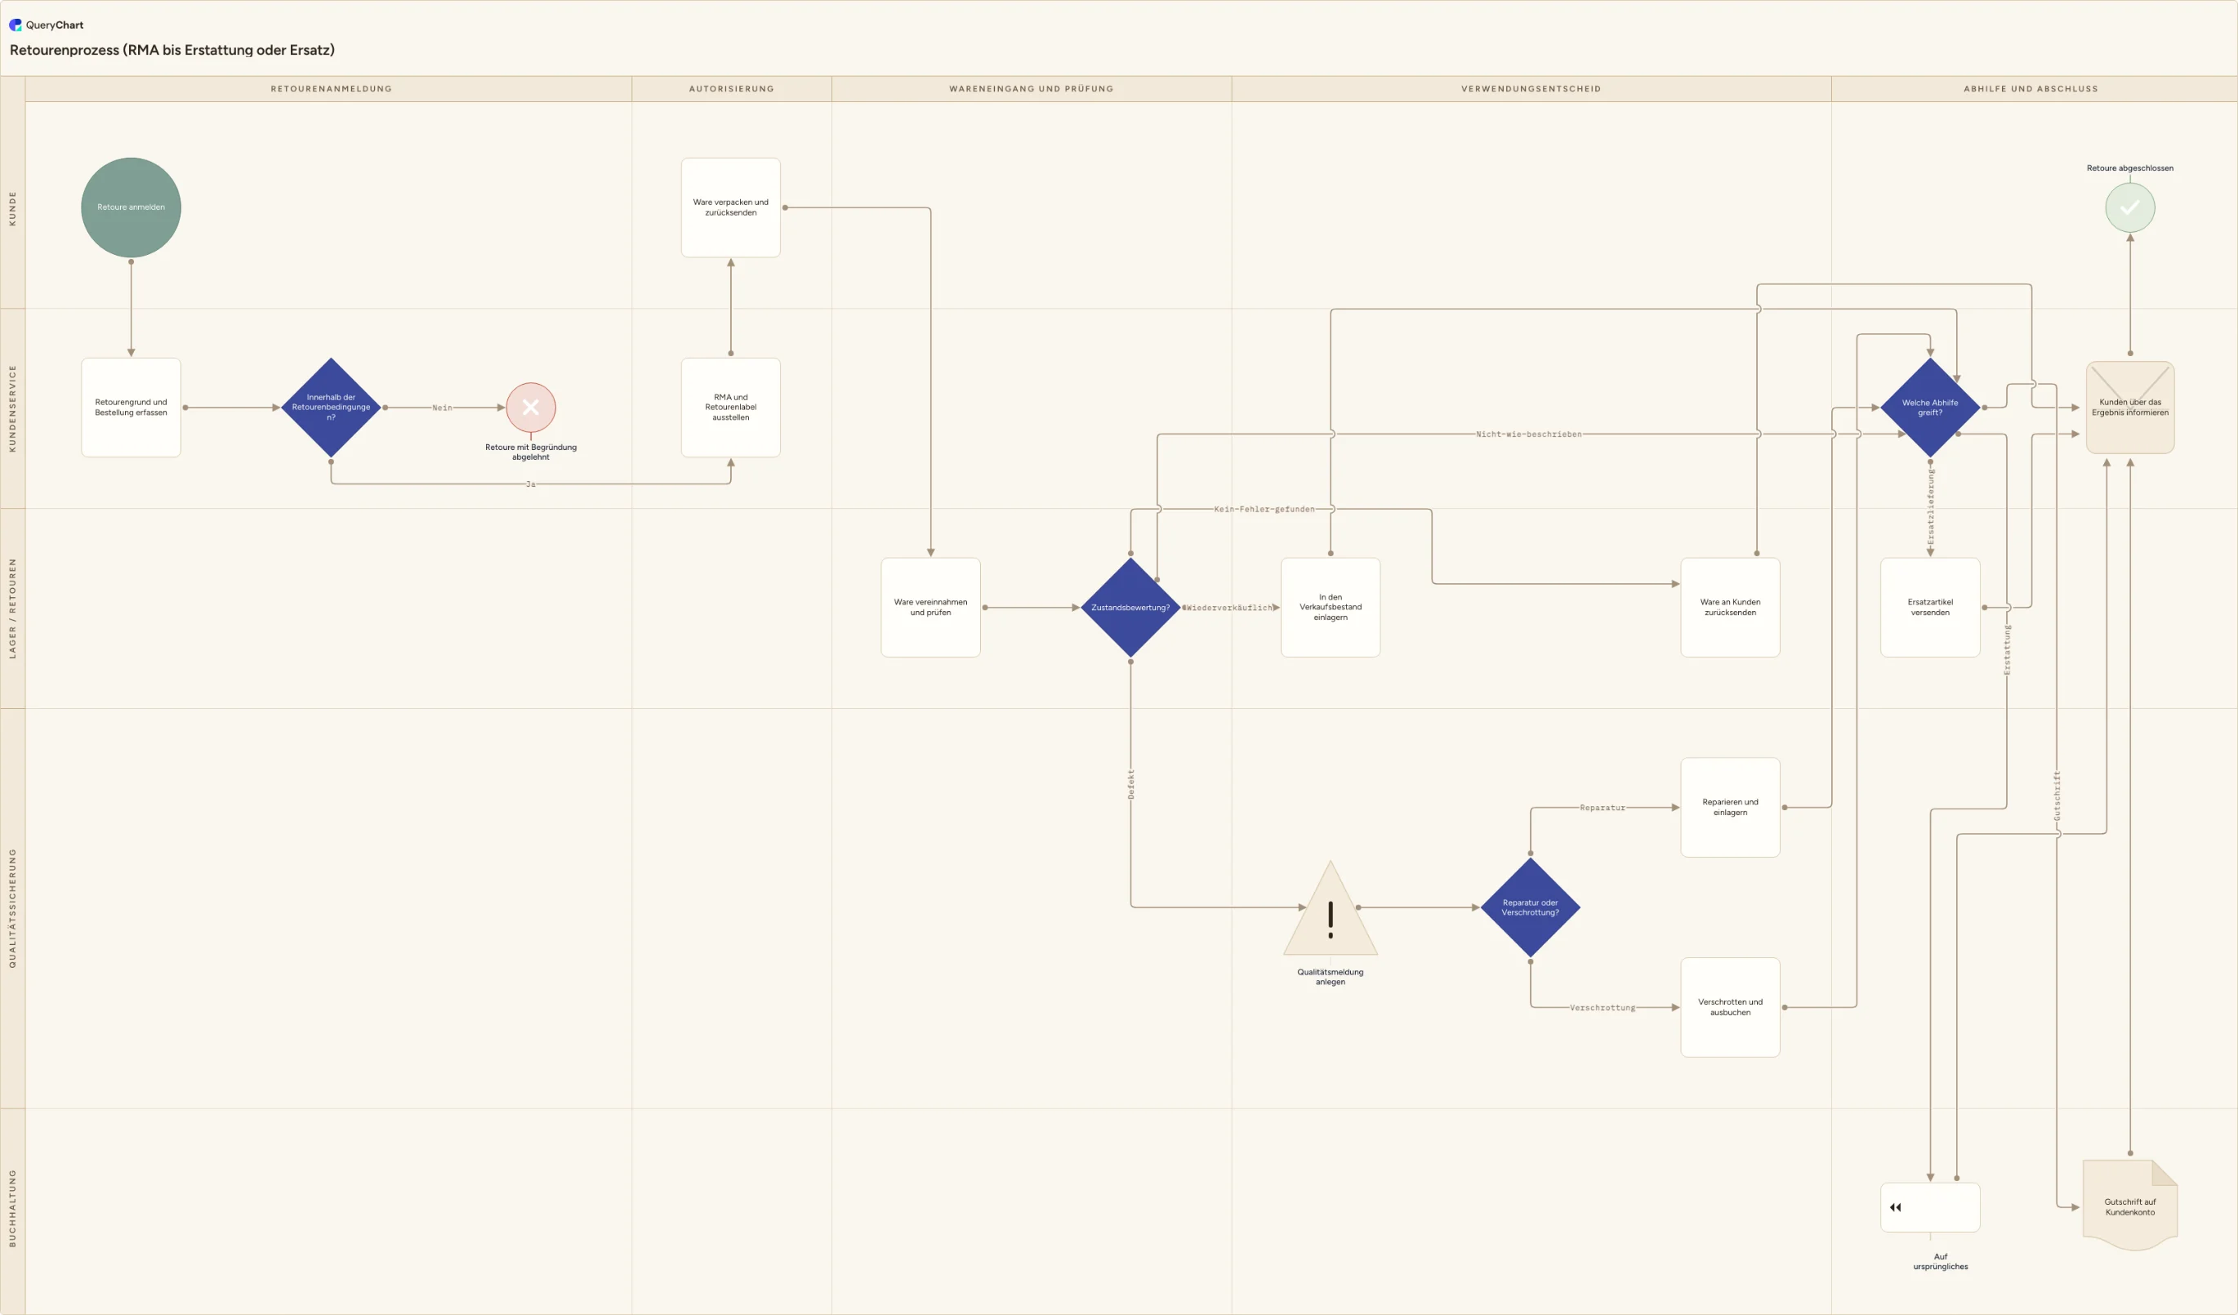Click the 'In den Verkaufsbestand einlagern' box
The width and height of the screenshot is (2238, 1315).
coord(1331,608)
